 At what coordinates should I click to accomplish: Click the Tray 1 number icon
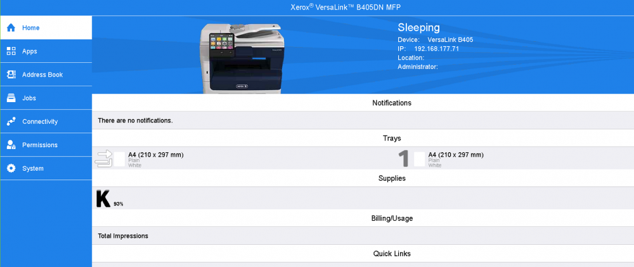(404, 159)
